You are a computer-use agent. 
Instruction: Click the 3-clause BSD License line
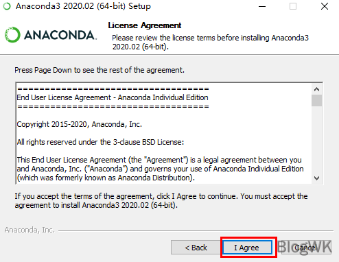point(100,142)
